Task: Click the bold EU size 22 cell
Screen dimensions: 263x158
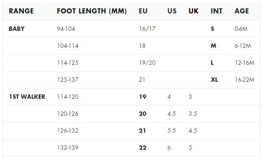Action: click(142, 148)
